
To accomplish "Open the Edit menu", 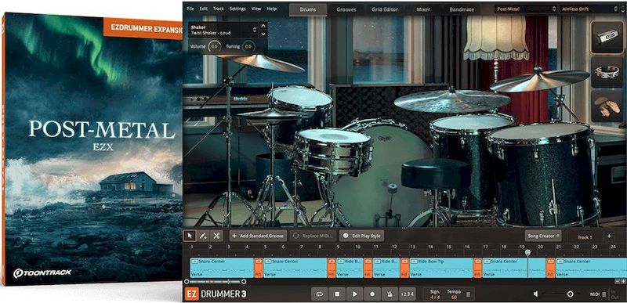I will click(204, 9).
